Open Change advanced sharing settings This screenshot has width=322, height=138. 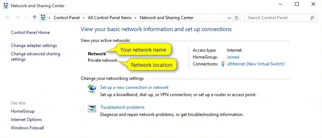tap(36, 56)
